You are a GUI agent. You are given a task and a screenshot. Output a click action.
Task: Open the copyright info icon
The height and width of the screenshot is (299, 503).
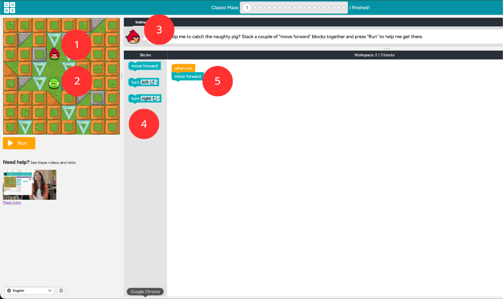(x=61, y=291)
